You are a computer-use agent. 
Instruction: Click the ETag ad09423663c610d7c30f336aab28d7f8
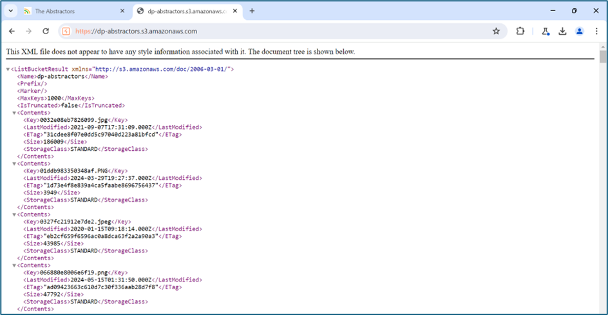tap(101, 287)
